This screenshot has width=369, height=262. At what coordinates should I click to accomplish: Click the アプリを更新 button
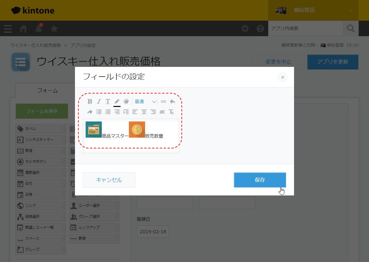click(333, 62)
